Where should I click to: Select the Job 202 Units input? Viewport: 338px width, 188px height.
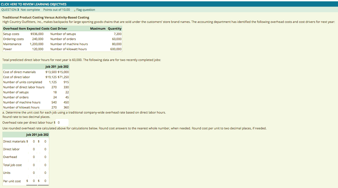(44, 173)
